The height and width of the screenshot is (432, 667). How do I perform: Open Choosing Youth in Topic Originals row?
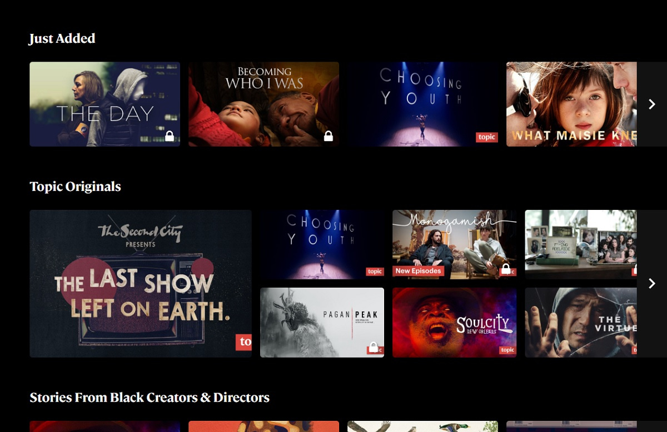tap(322, 244)
